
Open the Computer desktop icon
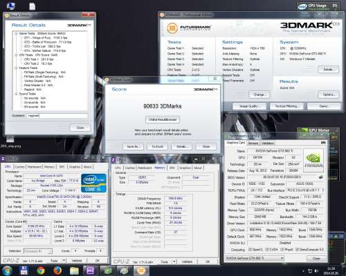click(10, 6)
